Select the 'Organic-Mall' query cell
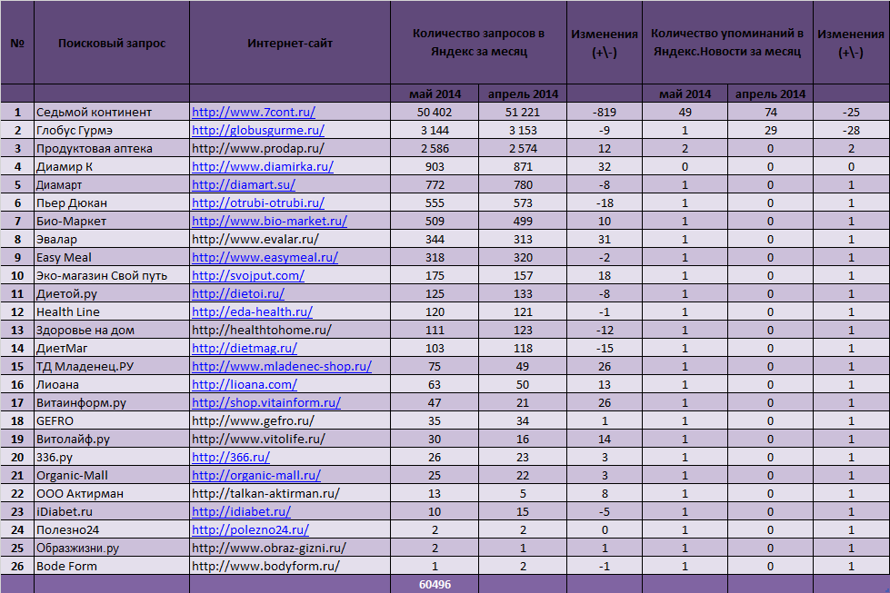The width and height of the screenshot is (890, 593). [112, 475]
